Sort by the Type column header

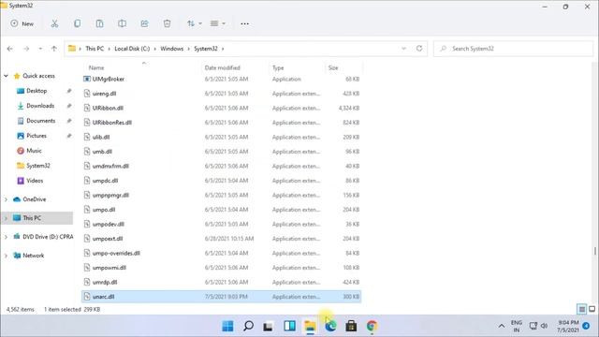pos(278,67)
